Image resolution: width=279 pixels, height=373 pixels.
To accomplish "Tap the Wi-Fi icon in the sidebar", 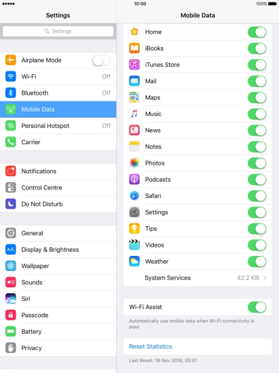I will (11, 77).
